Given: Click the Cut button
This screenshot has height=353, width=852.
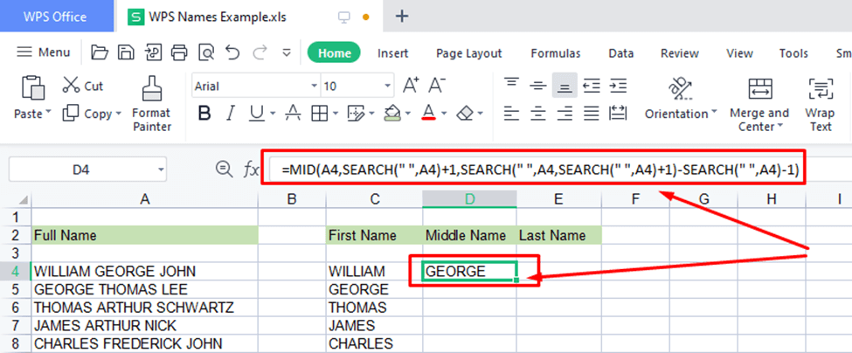Looking at the screenshot, I should (x=83, y=86).
